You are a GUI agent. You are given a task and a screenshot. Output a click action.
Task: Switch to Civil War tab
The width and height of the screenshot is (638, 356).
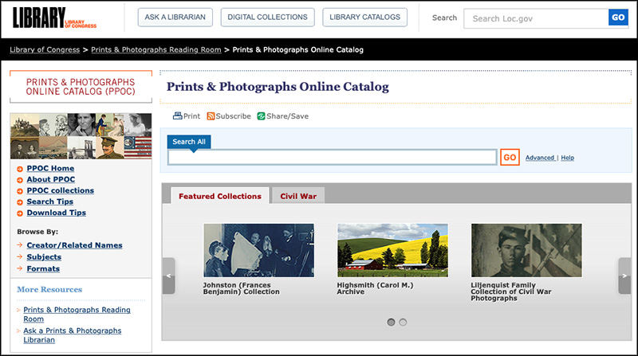[298, 195]
